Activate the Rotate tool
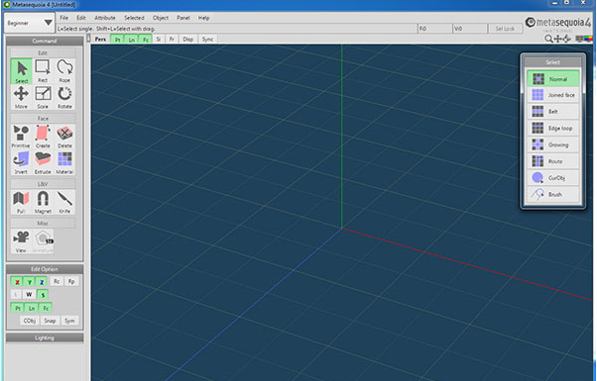The height and width of the screenshot is (381, 597). point(64,97)
